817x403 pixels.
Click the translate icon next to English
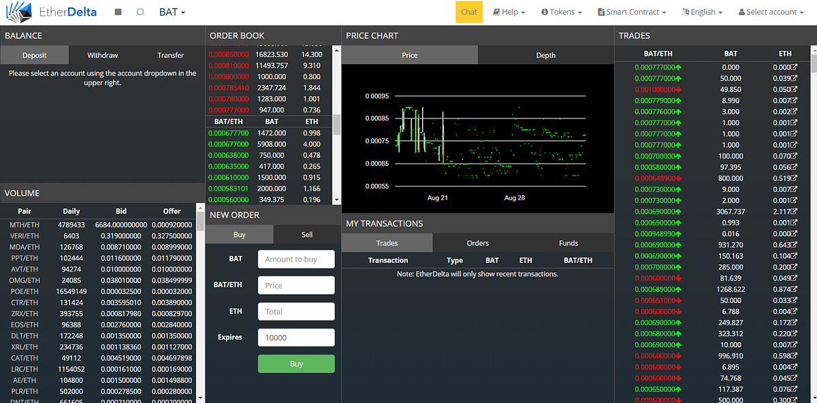point(685,12)
